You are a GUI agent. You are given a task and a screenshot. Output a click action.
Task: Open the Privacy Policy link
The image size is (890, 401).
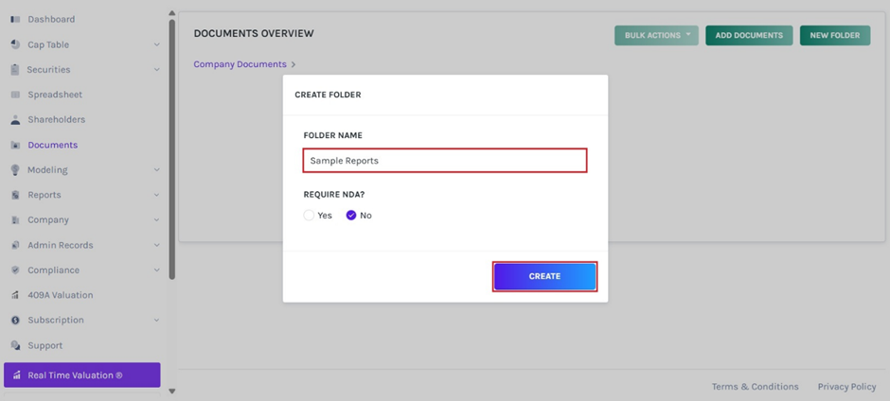tap(846, 386)
